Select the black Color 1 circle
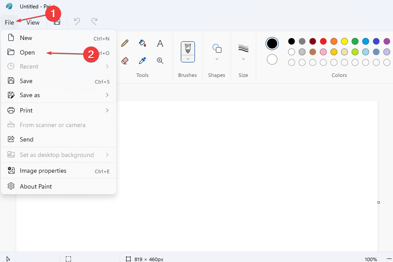Image resolution: width=393 pixels, height=262 pixels. coord(272,44)
